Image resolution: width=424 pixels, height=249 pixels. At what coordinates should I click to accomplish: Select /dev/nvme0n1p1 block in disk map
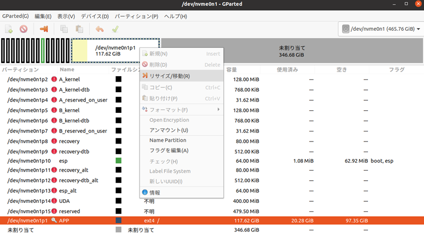tap(115, 50)
